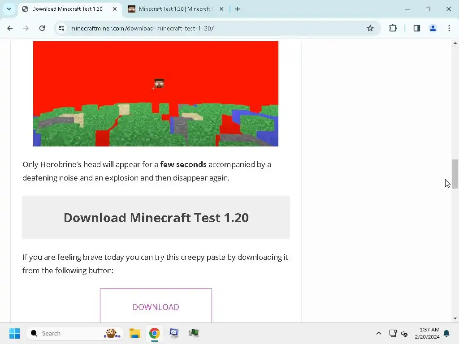Image resolution: width=459 pixels, height=344 pixels.
Task: Click the scrollbar down arrow
Action: 455,318
